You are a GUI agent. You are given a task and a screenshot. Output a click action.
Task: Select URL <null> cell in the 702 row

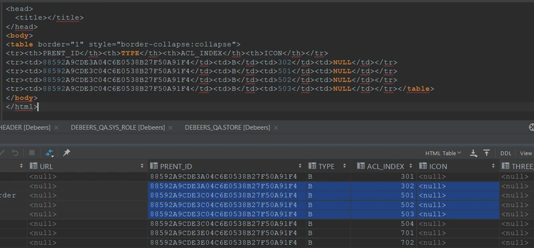[87, 243]
